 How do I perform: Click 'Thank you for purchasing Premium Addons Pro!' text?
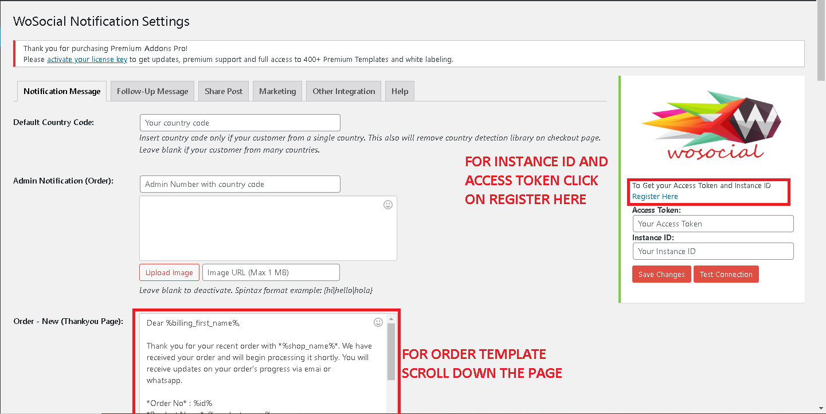coord(105,49)
